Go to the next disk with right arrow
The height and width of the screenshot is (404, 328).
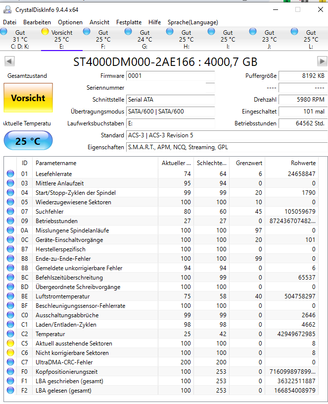click(322, 61)
